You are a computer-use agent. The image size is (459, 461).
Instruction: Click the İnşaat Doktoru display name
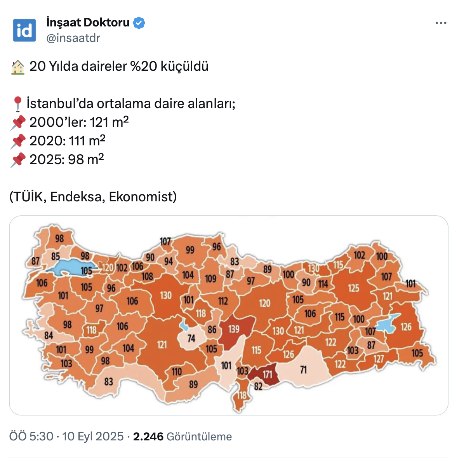point(88,23)
